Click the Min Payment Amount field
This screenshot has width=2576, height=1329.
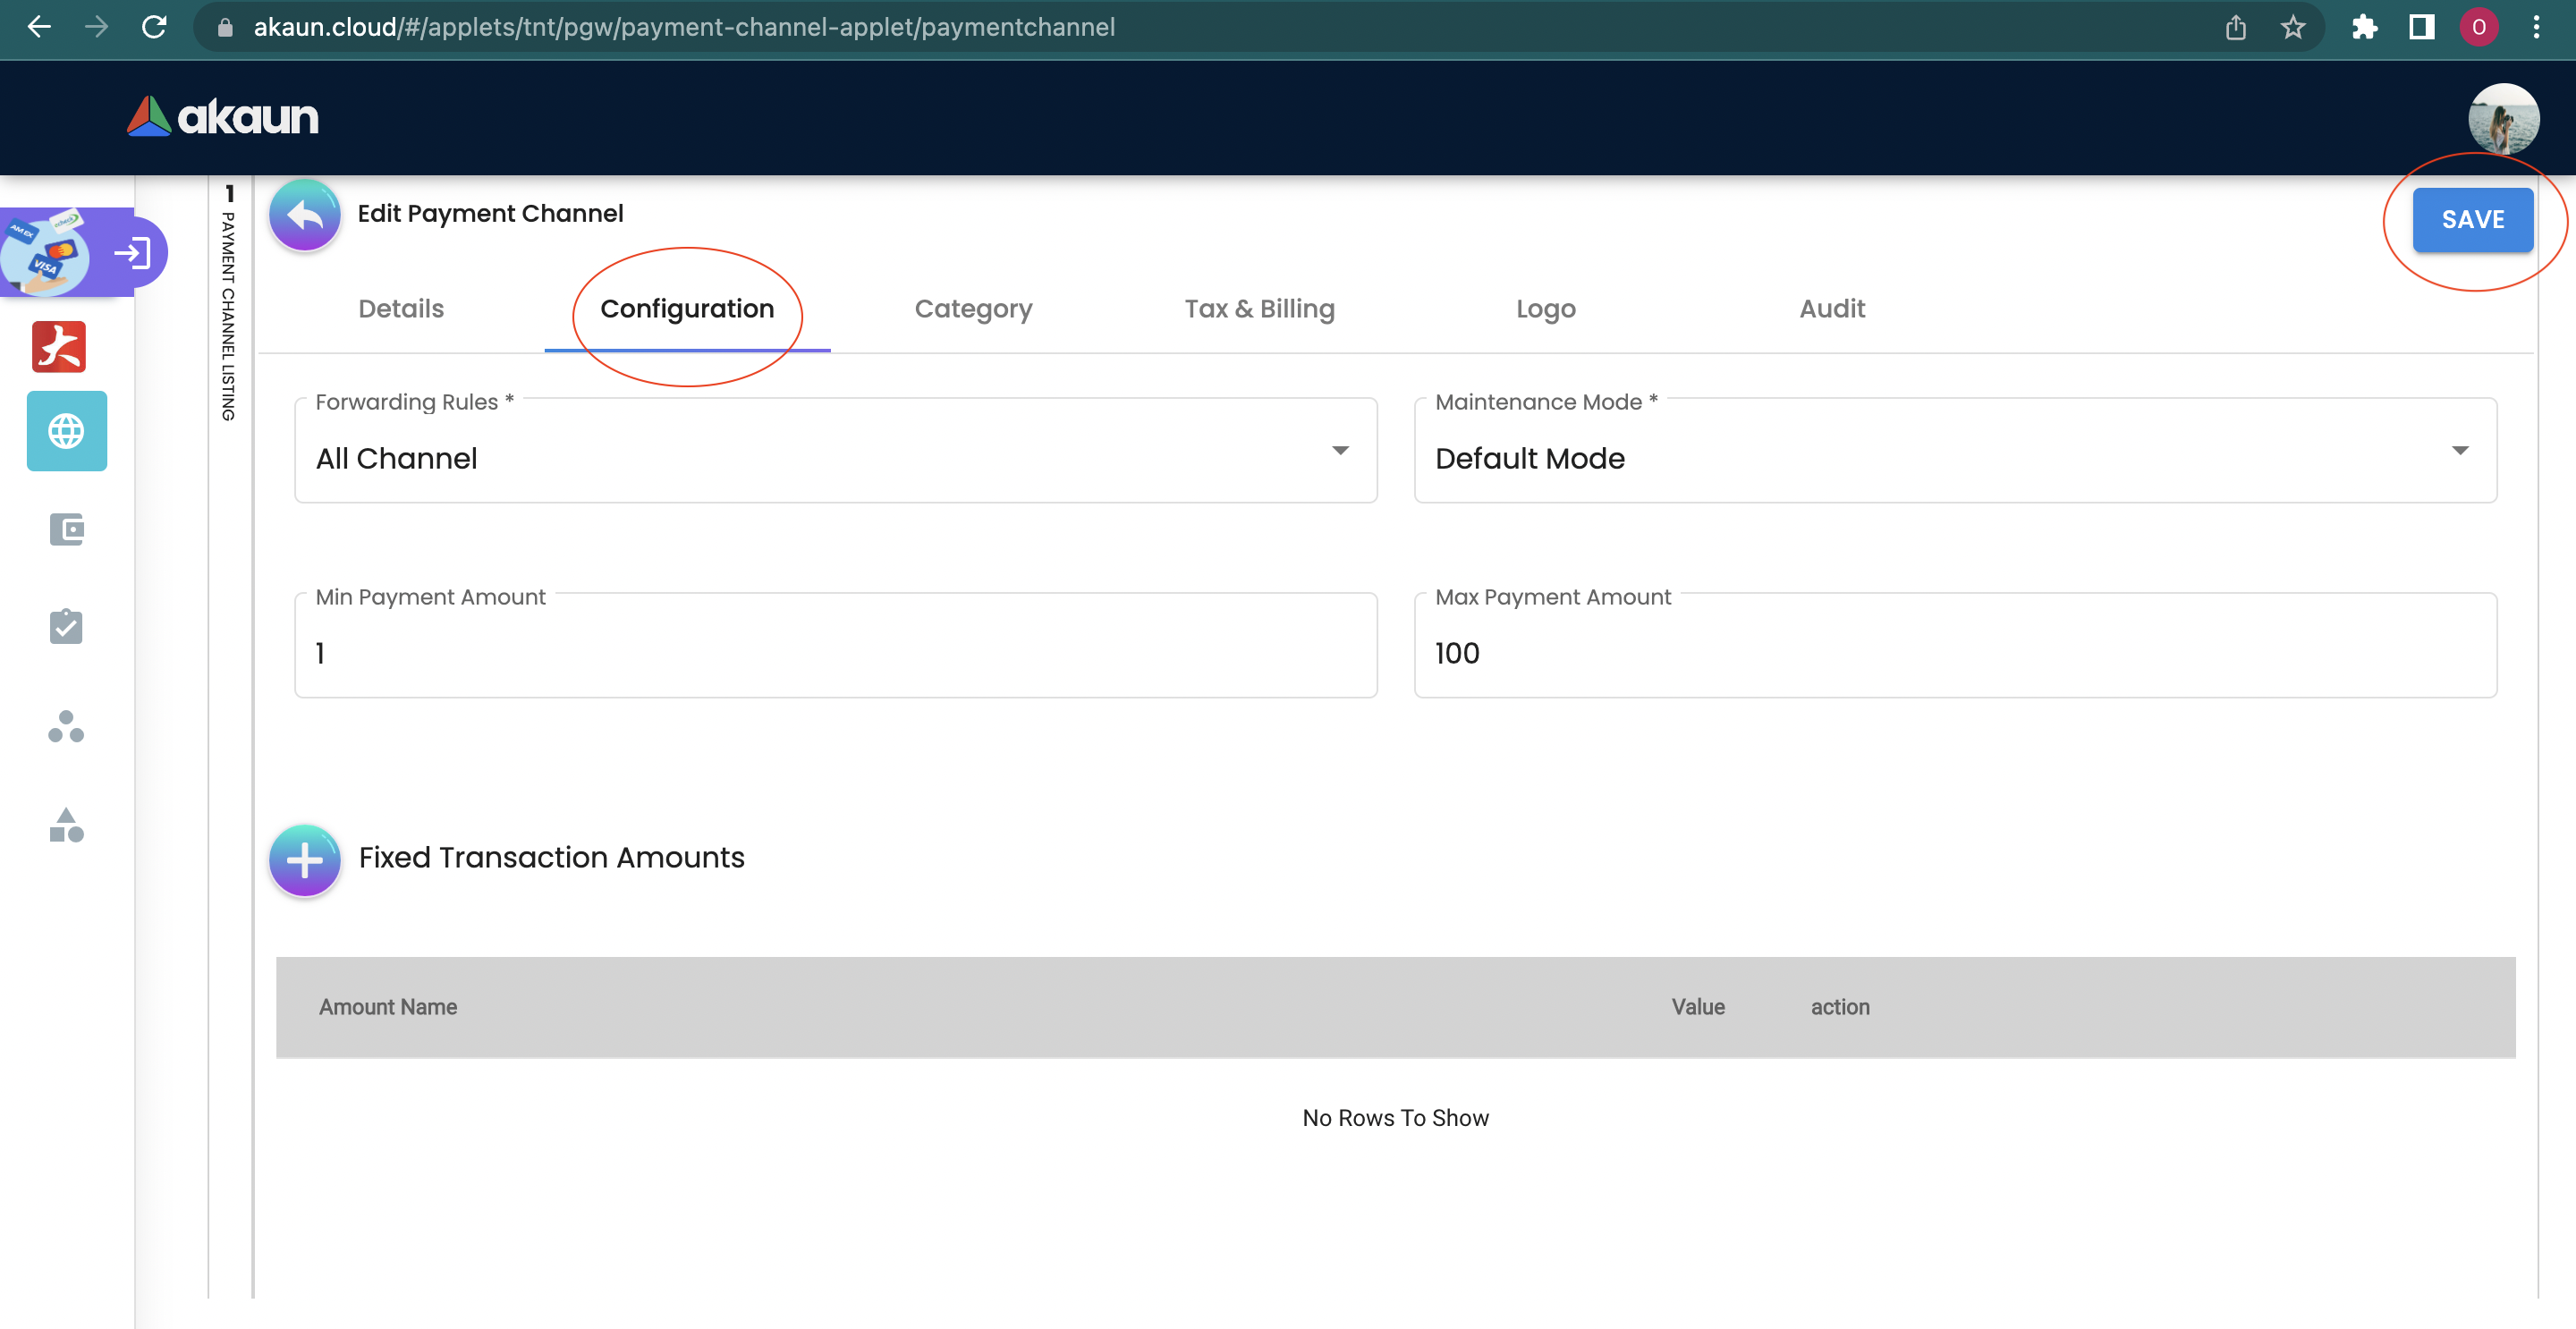[x=835, y=652]
